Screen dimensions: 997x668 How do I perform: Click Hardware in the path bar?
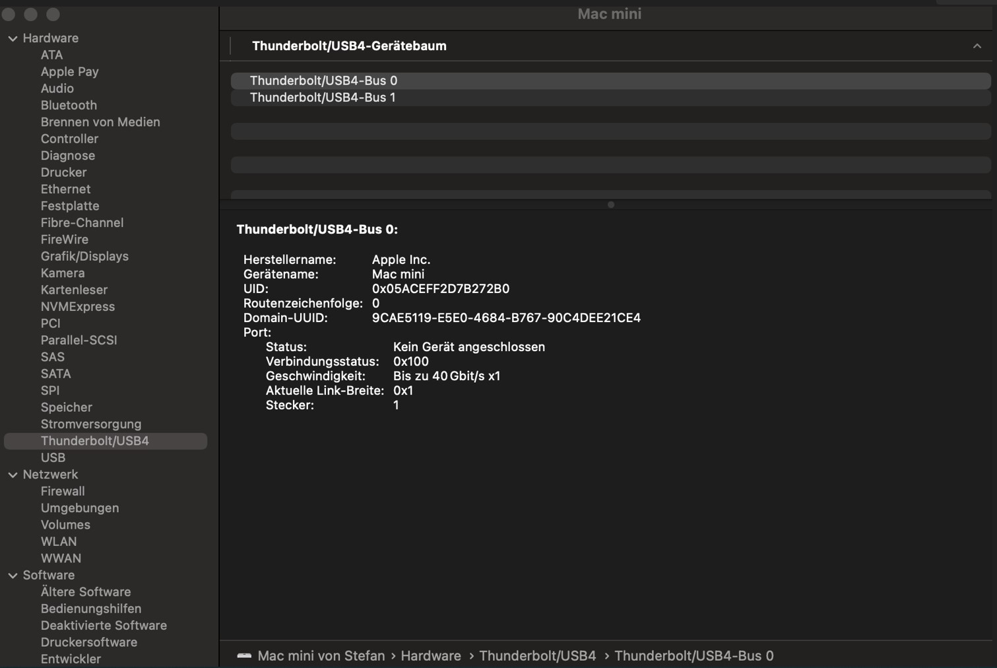click(431, 656)
